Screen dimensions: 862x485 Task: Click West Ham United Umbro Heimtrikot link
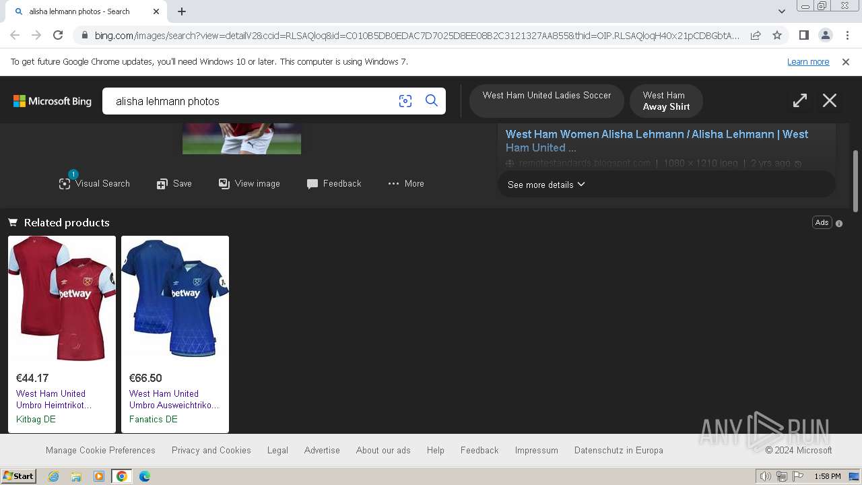click(54, 399)
